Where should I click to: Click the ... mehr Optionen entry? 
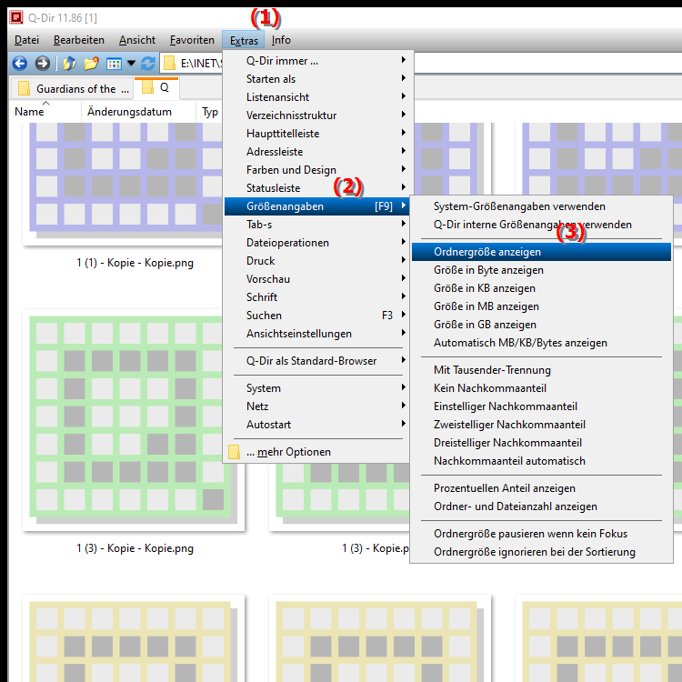[316, 452]
